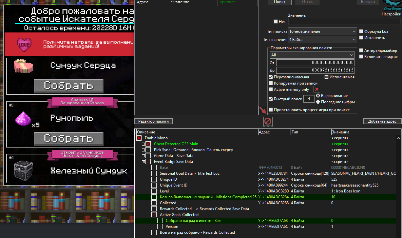Collapse the Cheat Detected OFF Main node

point(143,144)
